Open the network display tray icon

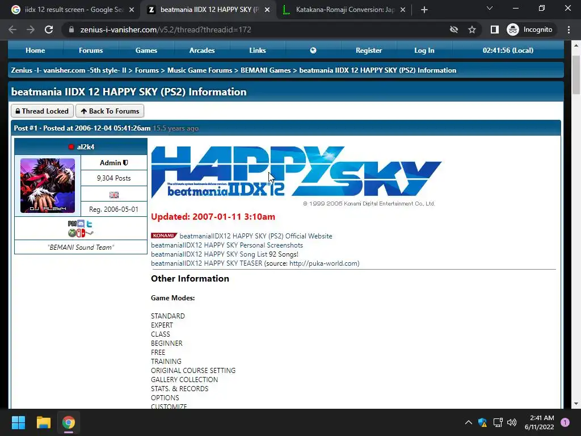[x=498, y=422]
